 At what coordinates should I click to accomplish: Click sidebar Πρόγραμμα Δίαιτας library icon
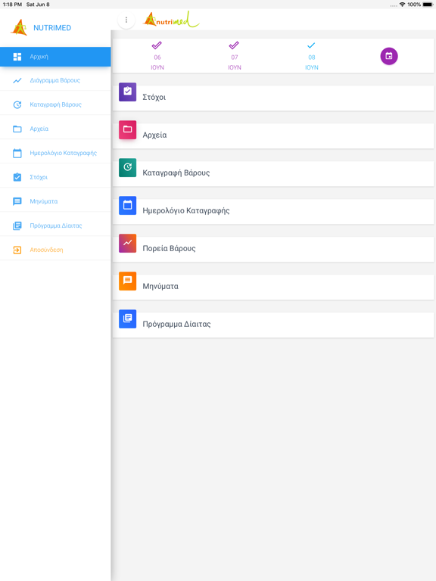pyautogui.click(x=17, y=225)
